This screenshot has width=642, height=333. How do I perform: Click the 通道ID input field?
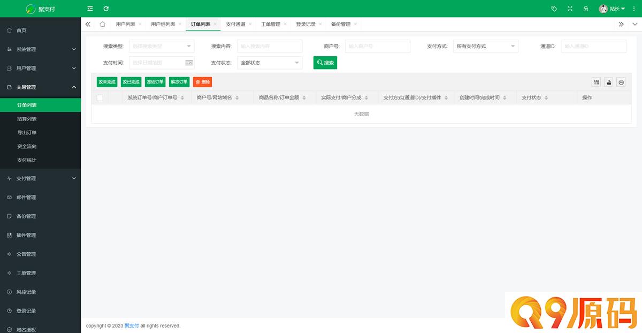593,46
